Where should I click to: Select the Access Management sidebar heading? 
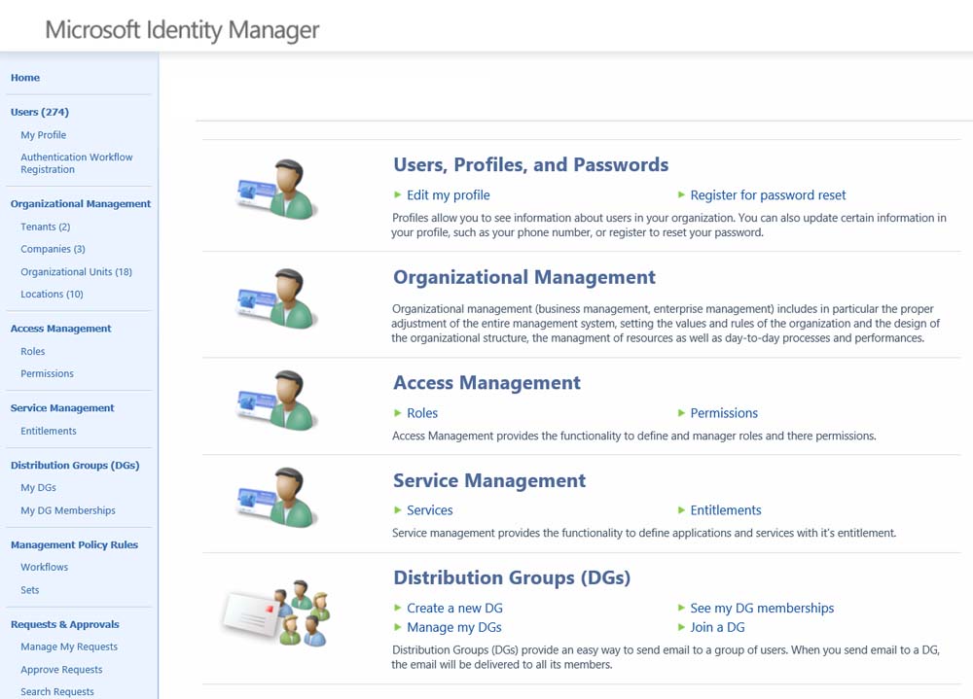pos(60,329)
